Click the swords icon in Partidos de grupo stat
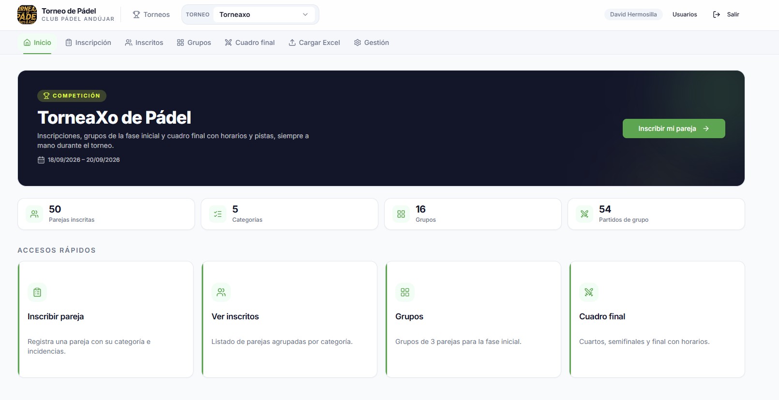Screen dimensions: 779x400 coord(584,214)
